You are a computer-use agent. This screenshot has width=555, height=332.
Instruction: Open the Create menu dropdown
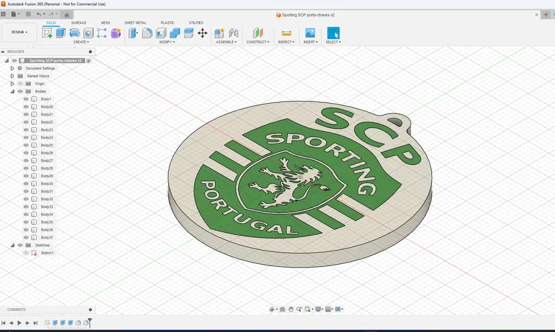tap(81, 42)
